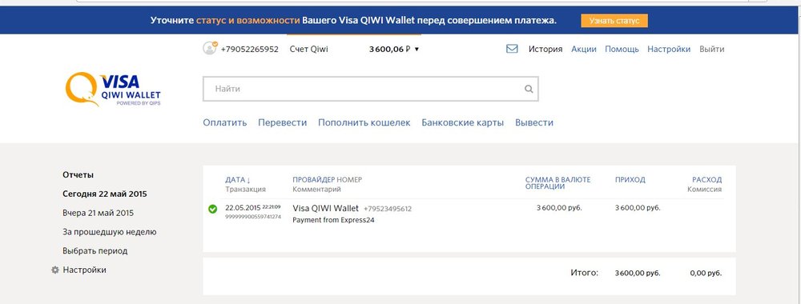Open the Пополнить кошелек section
The image size is (801, 304).
[x=364, y=122]
